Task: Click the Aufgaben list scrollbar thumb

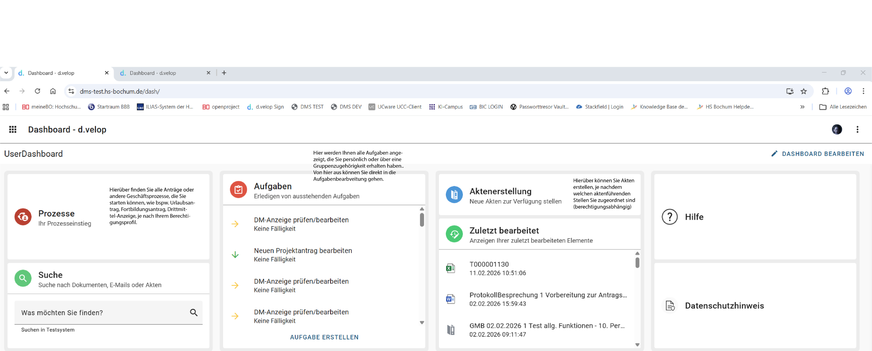Action: pyautogui.click(x=422, y=220)
